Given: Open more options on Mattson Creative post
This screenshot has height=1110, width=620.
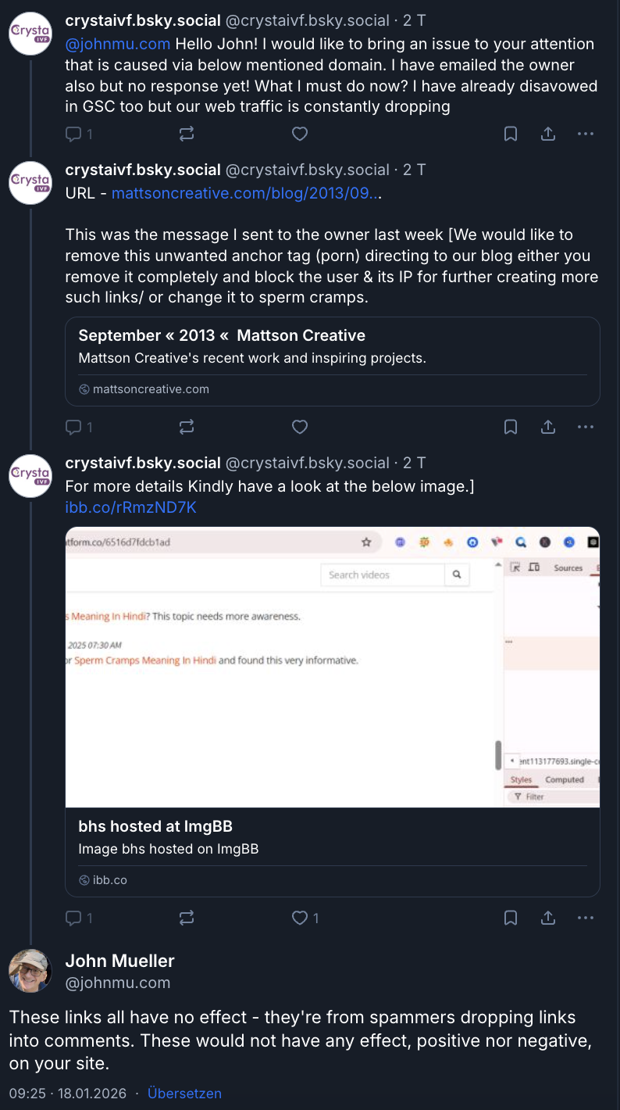Looking at the screenshot, I should (x=586, y=427).
